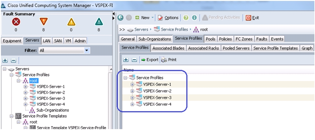Image resolution: width=315 pixels, height=140 pixels.
Task: Open the Service Profile Templates sub-tab
Action: click(x=276, y=48)
